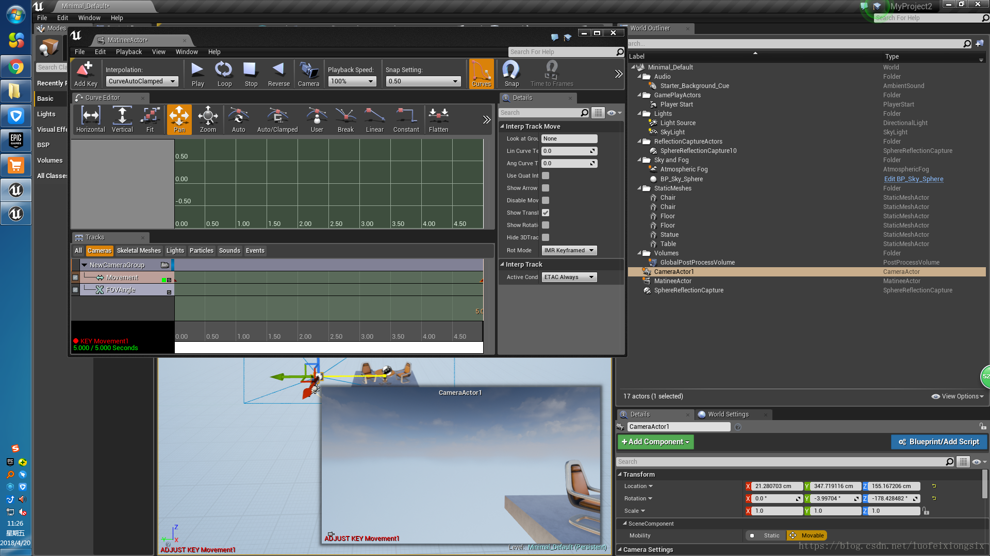Toggle the Disable Movement checkbox
990x556 pixels.
546,200
